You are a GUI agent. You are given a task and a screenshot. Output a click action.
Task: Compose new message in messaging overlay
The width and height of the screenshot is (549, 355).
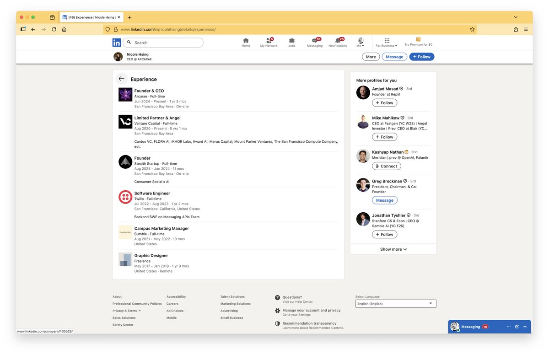pos(517,327)
